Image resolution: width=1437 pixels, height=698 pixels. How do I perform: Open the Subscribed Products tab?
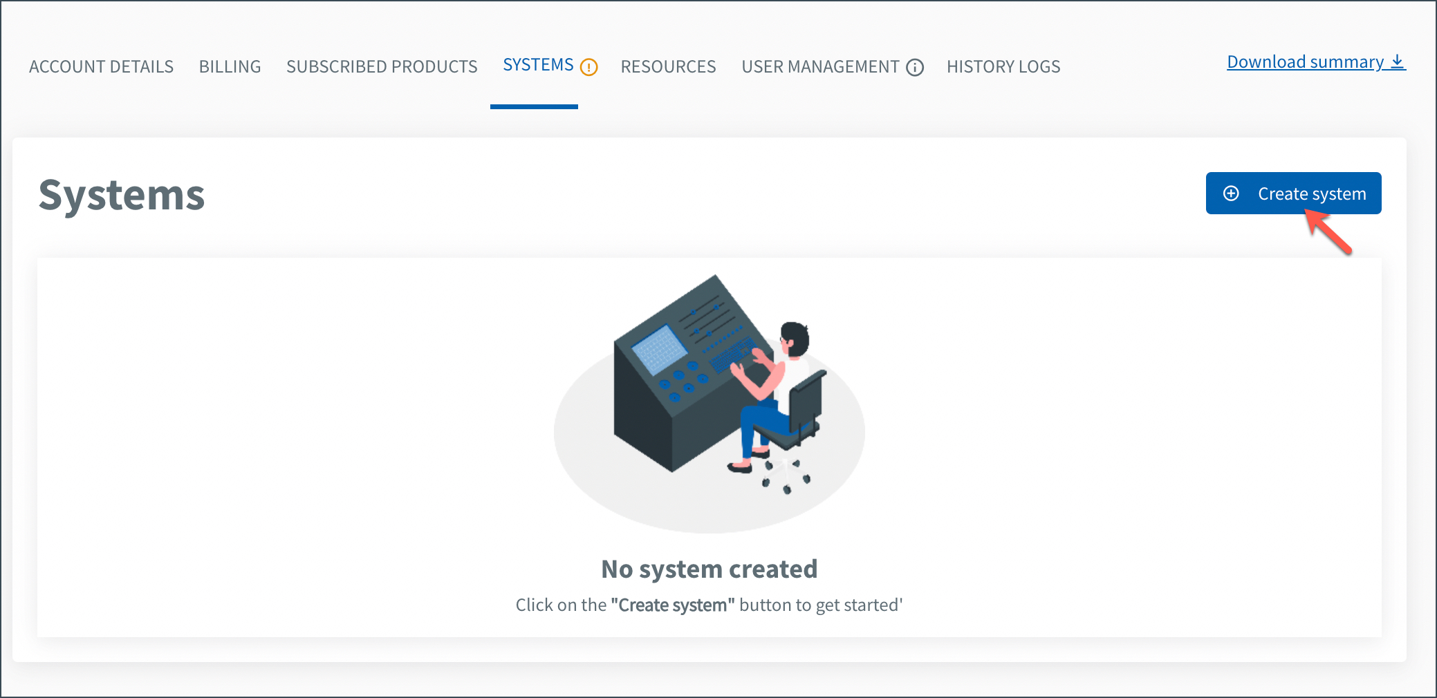pyautogui.click(x=382, y=66)
